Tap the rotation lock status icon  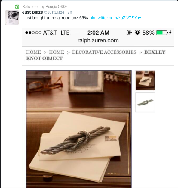click(x=129, y=33)
